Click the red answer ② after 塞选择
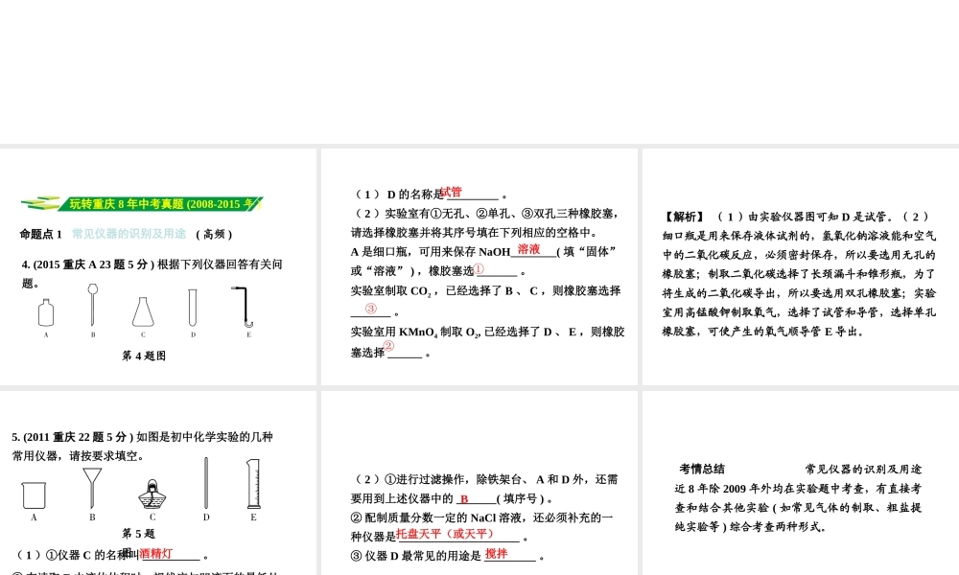959x575 pixels. pos(389,347)
